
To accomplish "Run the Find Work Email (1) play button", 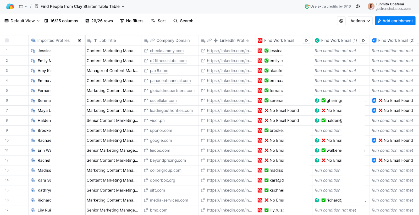I will [x=363, y=41].
